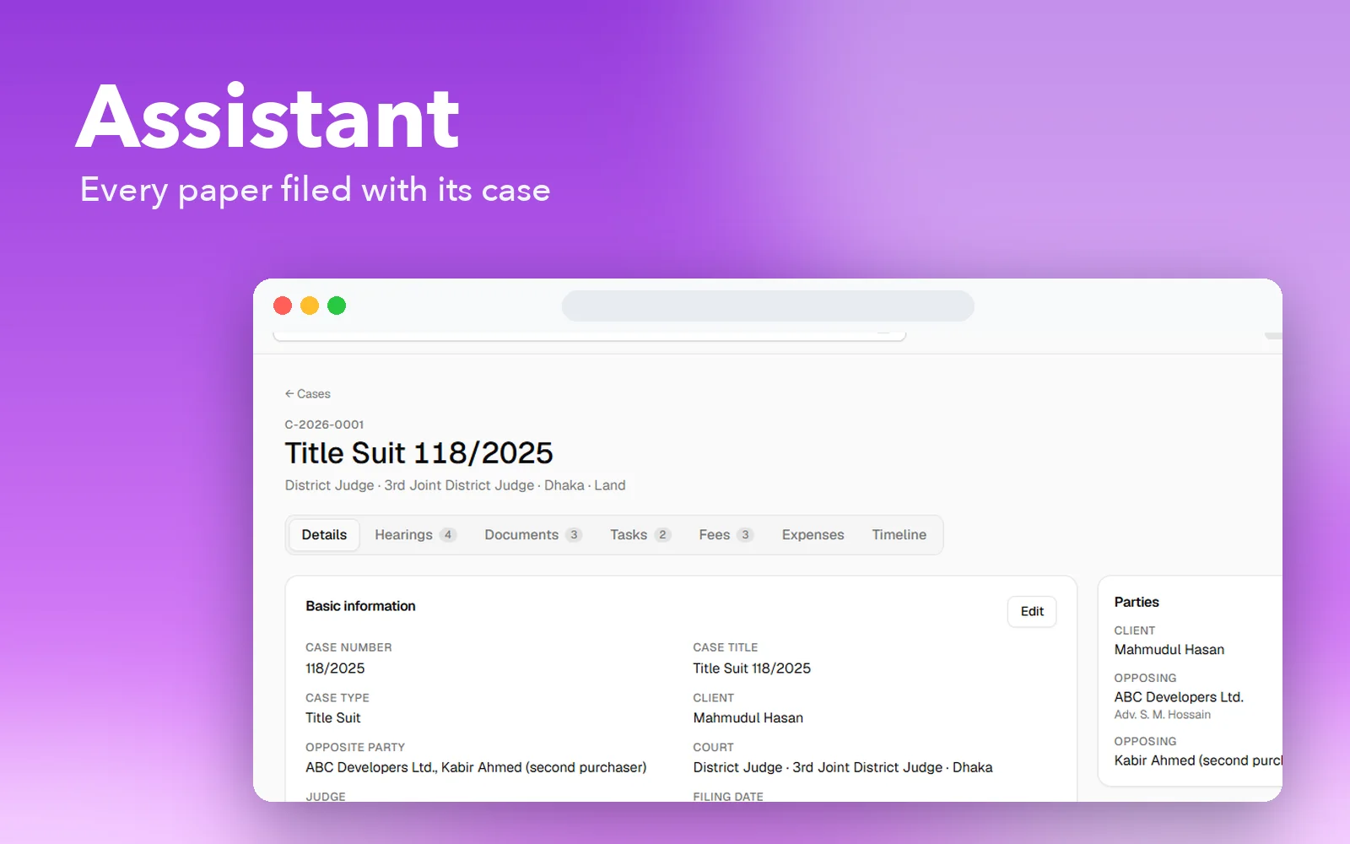Click the Opposite Party value in Basic information

(x=476, y=767)
